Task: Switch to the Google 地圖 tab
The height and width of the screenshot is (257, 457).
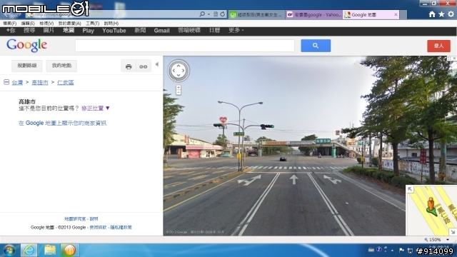Action: coord(368,14)
